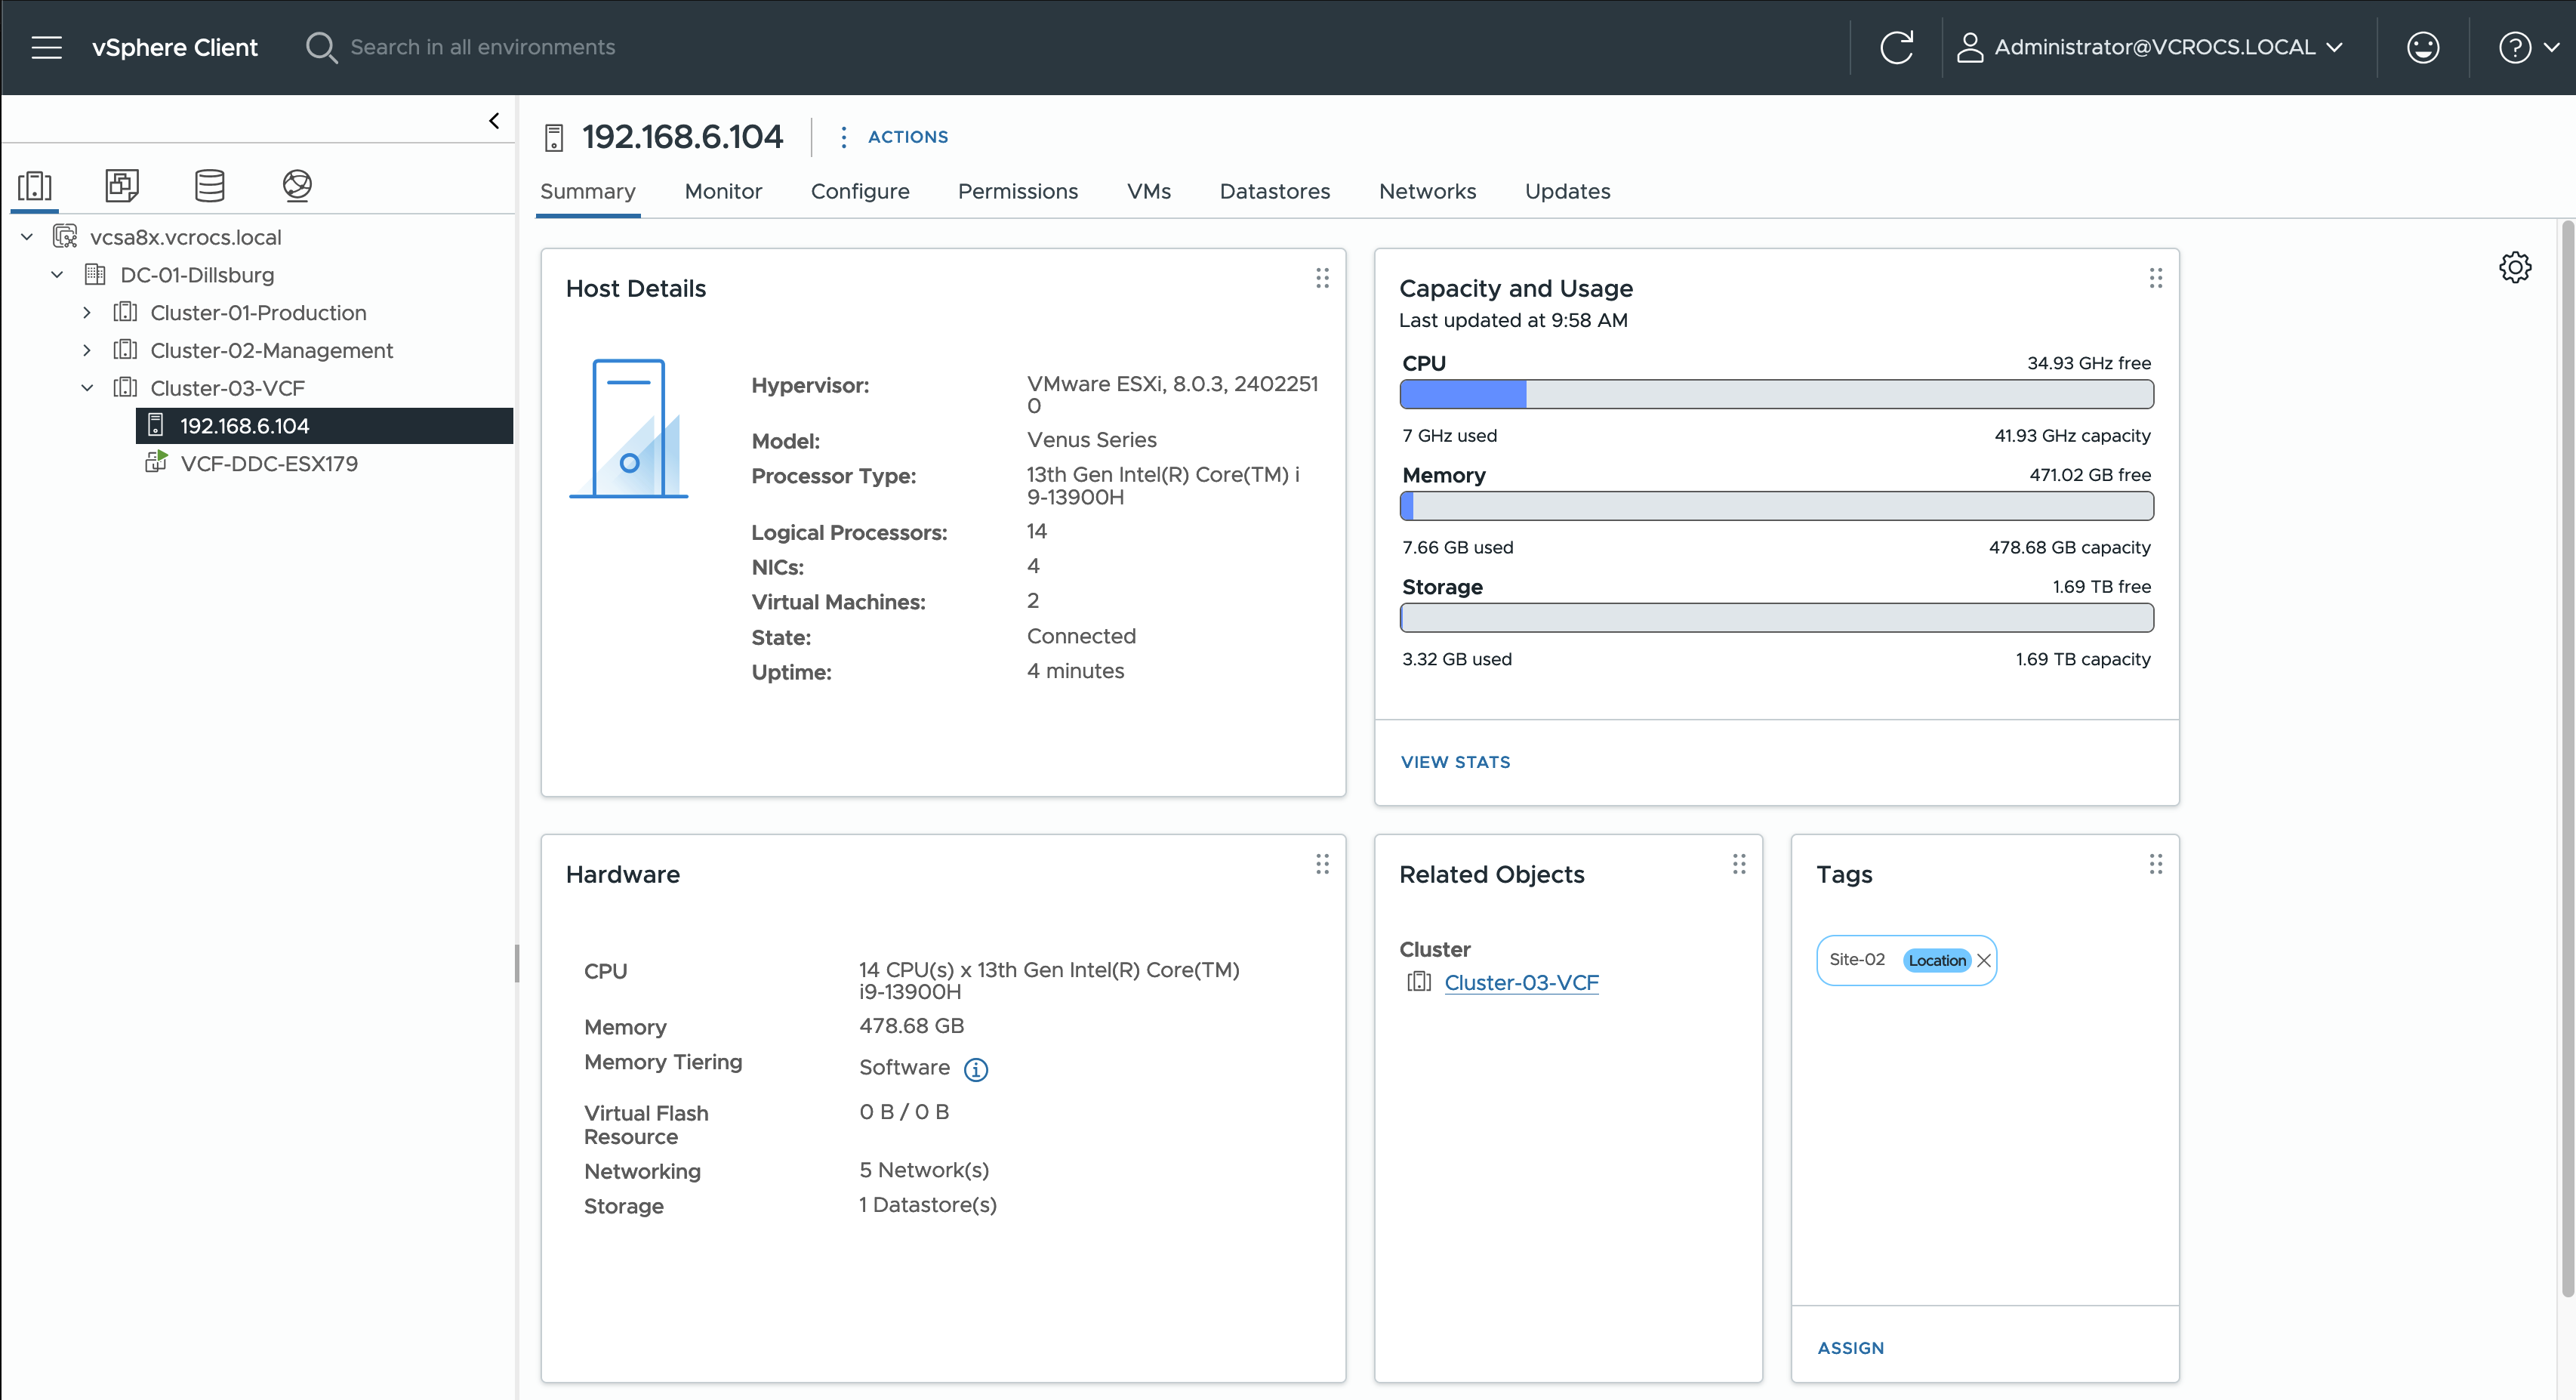Expand Cluster-01-Production tree node
This screenshot has width=2576, height=1400.
point(87,313)
